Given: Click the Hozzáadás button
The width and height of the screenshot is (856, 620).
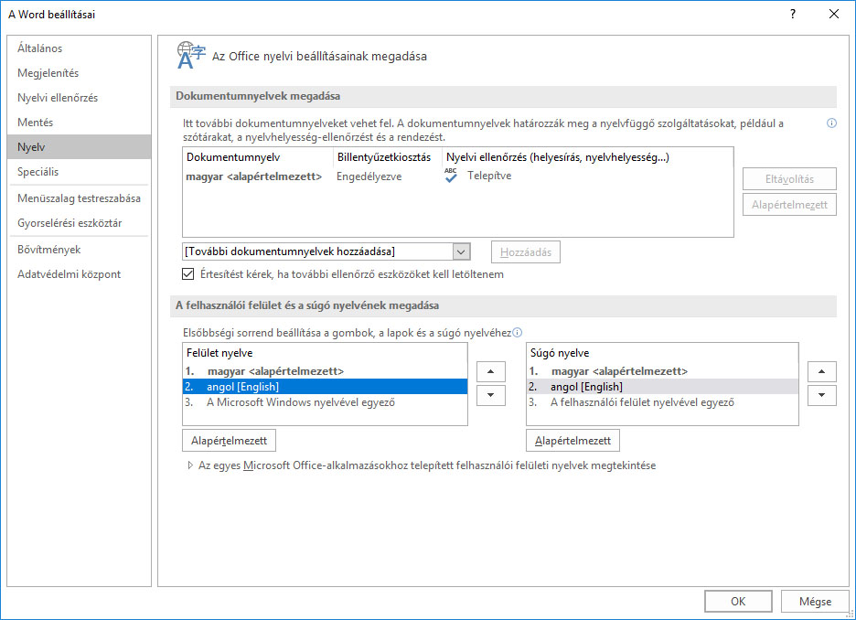Looking at the screenshot, I should [526, 252].
